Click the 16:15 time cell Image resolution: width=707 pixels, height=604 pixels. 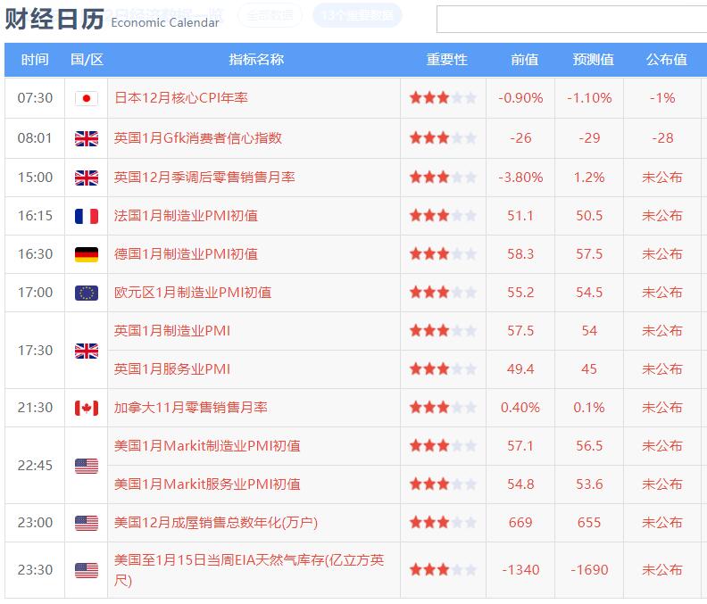[x=35, y=216]
